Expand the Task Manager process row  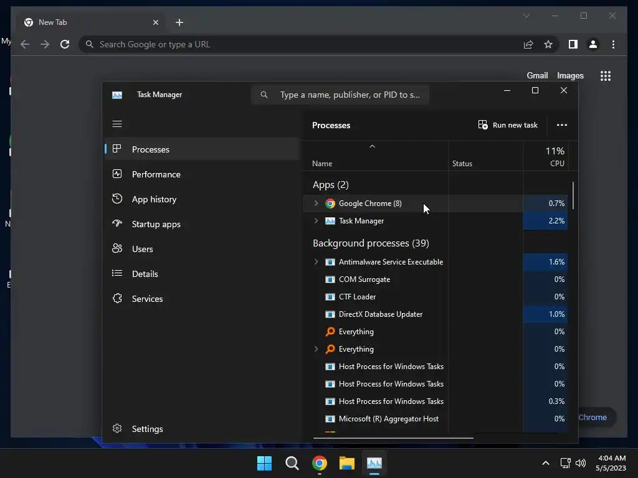pyautogui.click(x=316, y=221)
